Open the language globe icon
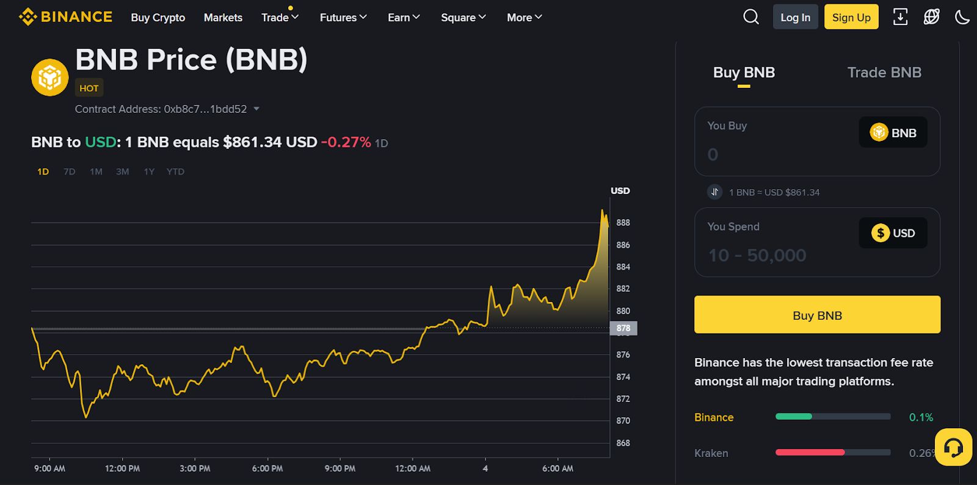Screen dimensions: 977x485 click(931, 17)
